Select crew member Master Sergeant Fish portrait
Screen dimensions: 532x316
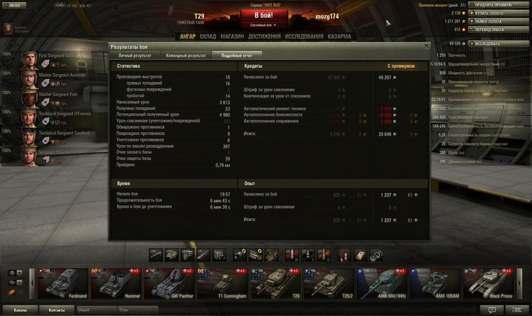click(x=29, y=99)
